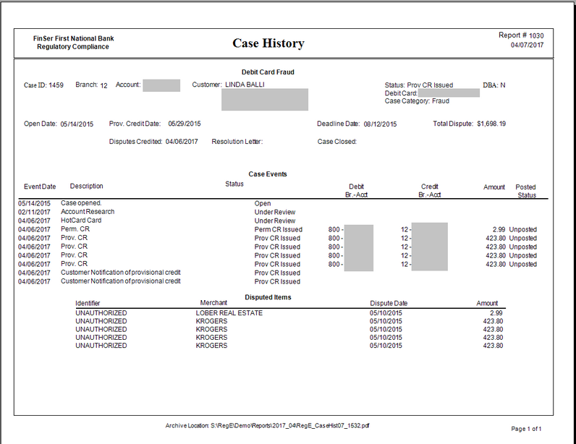Click dispute date in LOBER REAL ESTATE row

coord(386,313)
